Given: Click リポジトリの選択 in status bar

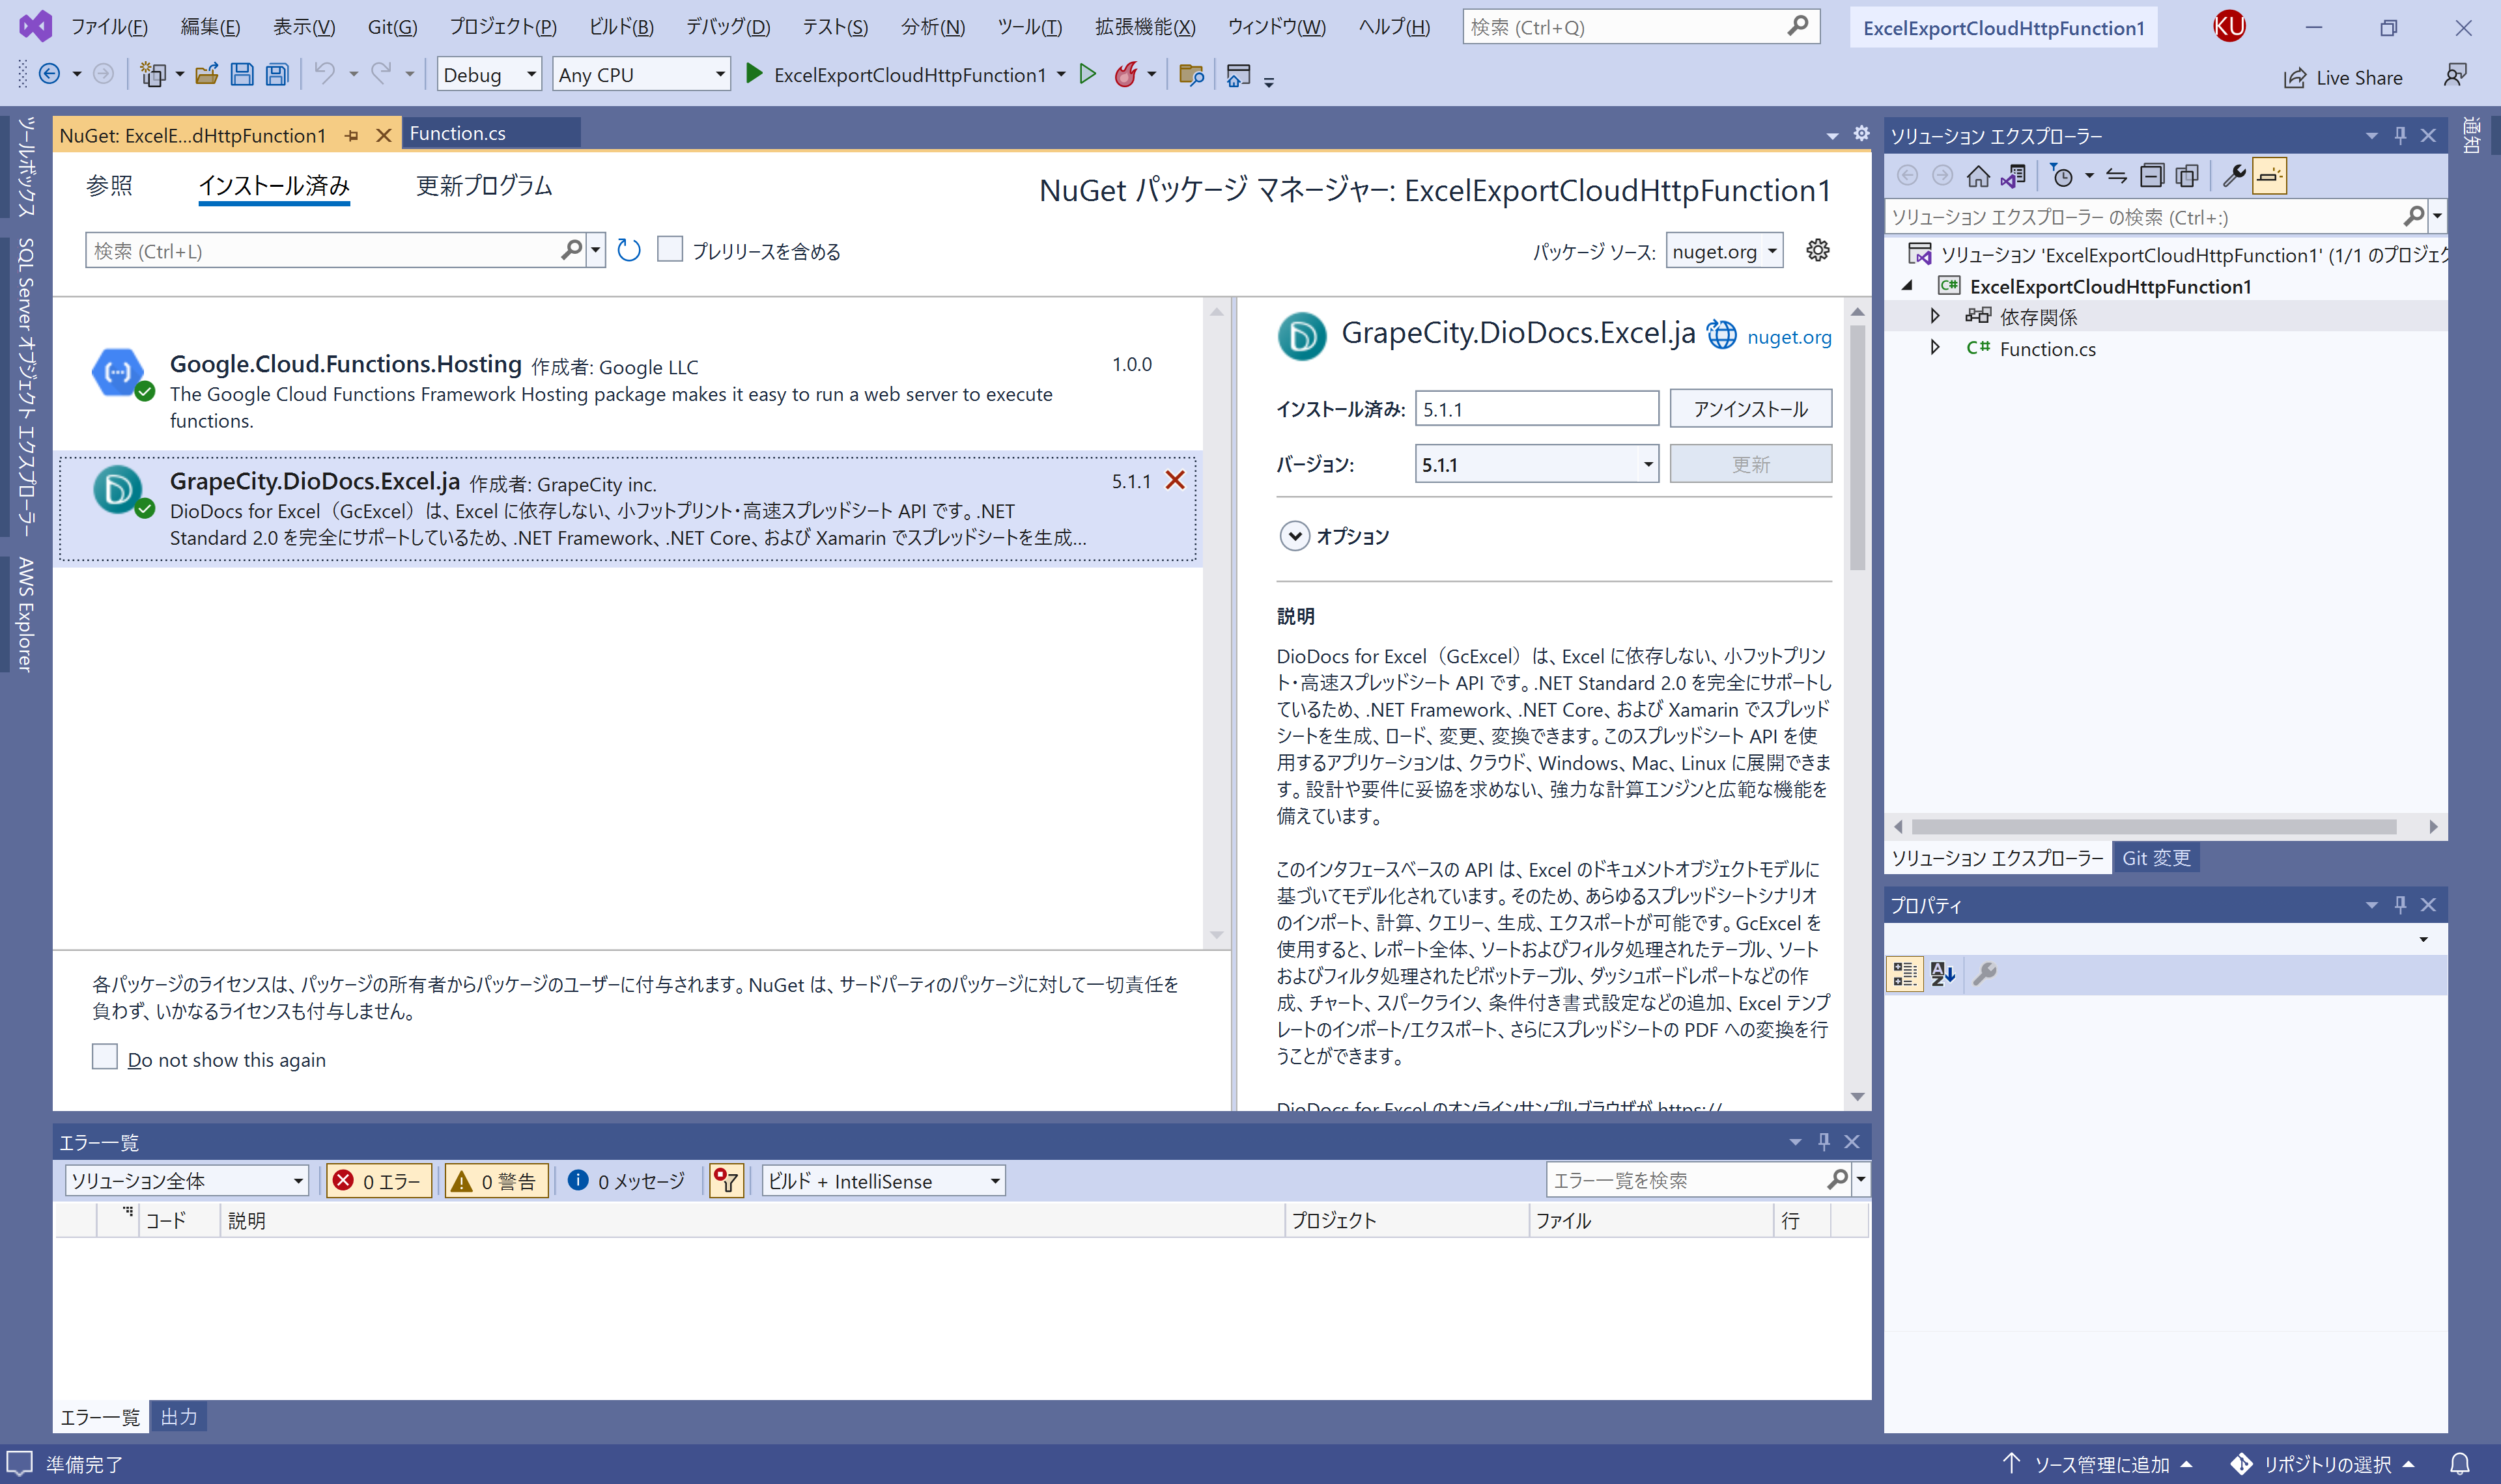Looking at the screenshot, I should tap(2323, 1464).
